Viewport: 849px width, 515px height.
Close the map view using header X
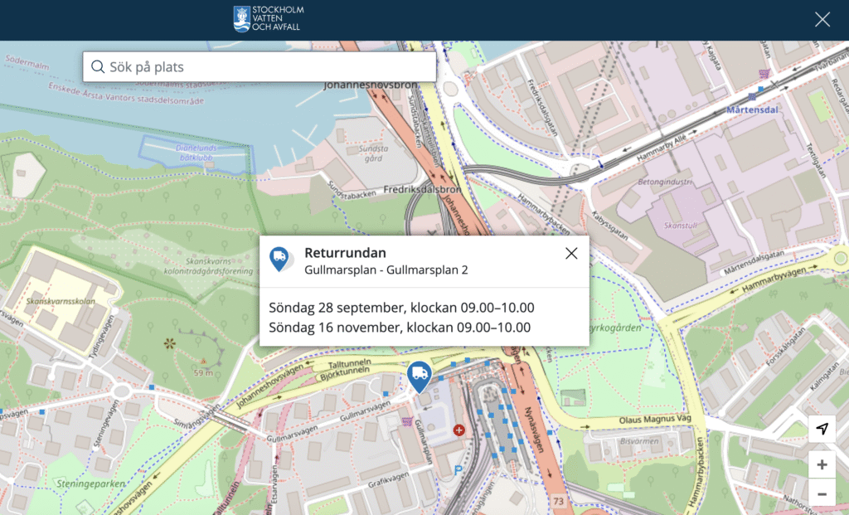click(822, 20)
